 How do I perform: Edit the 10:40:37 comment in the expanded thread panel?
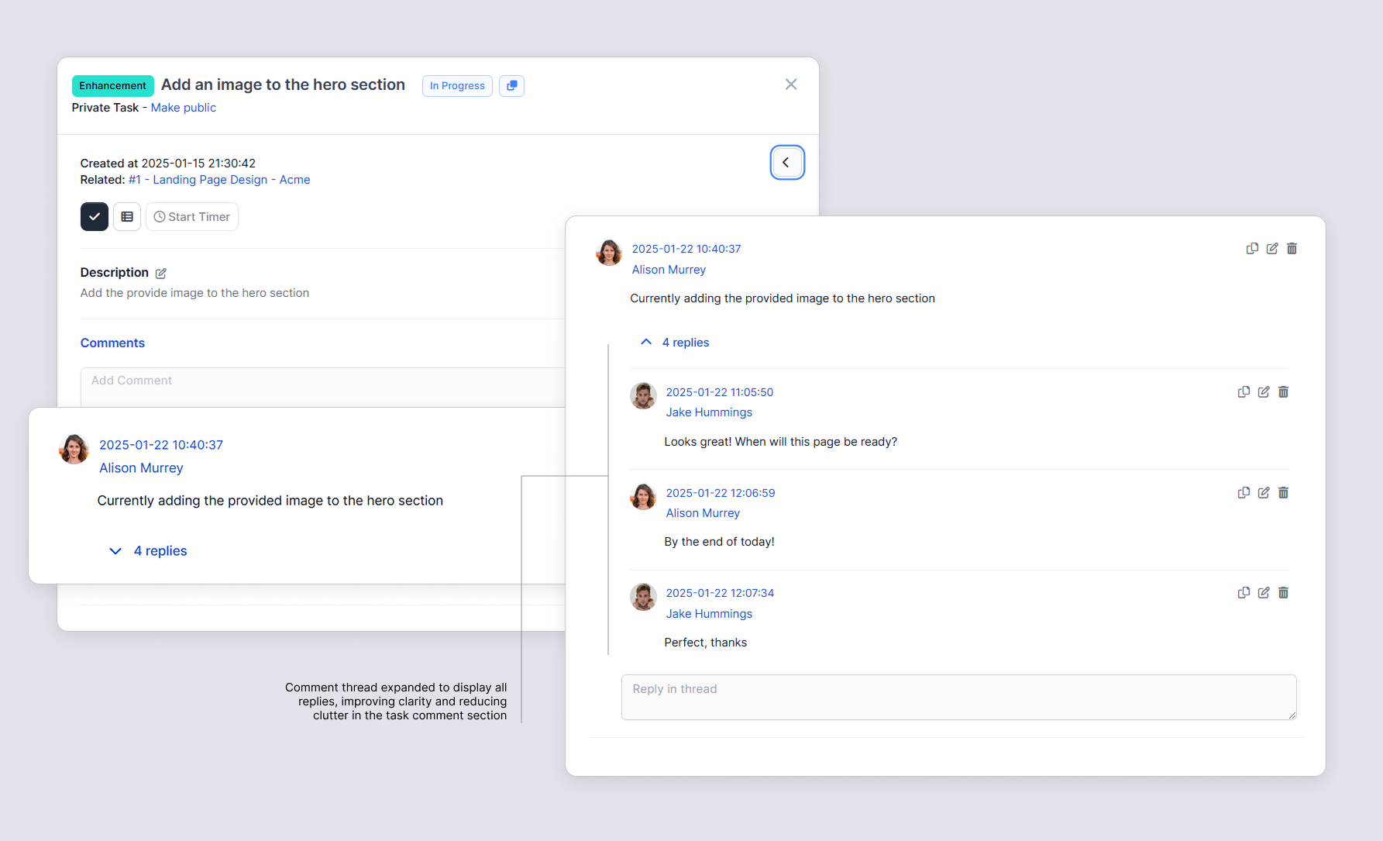[x=1272, y=249]
